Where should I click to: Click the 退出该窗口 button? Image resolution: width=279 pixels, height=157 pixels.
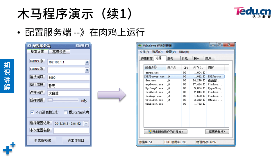76,140
